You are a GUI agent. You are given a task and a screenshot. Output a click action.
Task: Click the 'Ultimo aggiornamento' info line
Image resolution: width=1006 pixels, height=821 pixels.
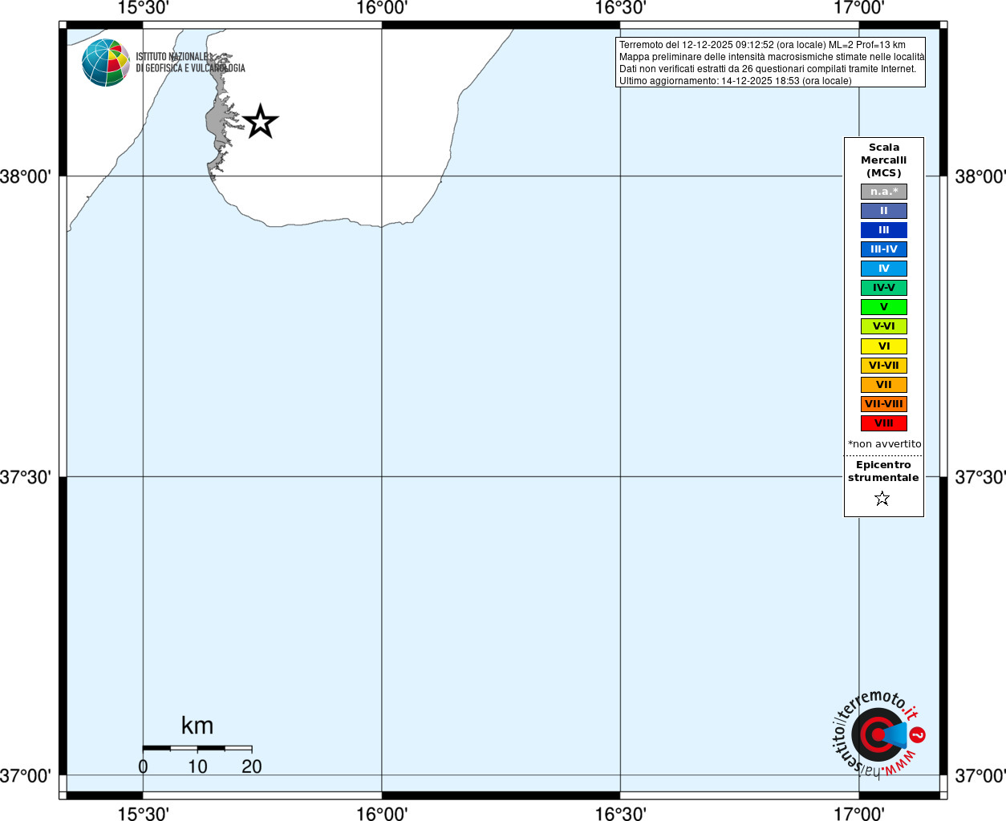(x=736, y=81)
